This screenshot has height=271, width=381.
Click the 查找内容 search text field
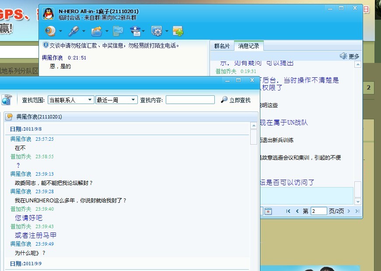(190, 100)
